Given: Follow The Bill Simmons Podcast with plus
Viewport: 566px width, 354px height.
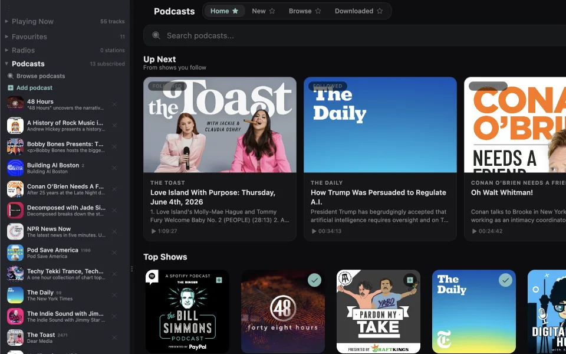Looking at the screenshot, I should click(x=219, y=280).
